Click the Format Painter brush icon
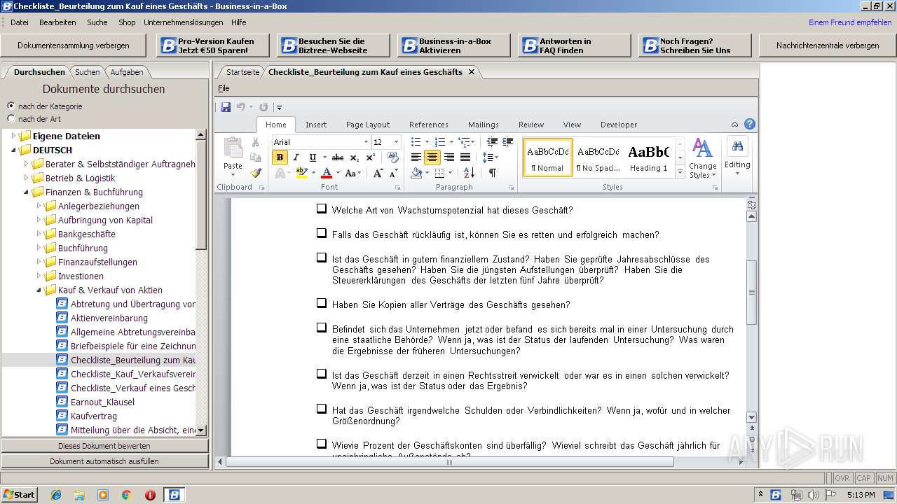 [256, 172]
